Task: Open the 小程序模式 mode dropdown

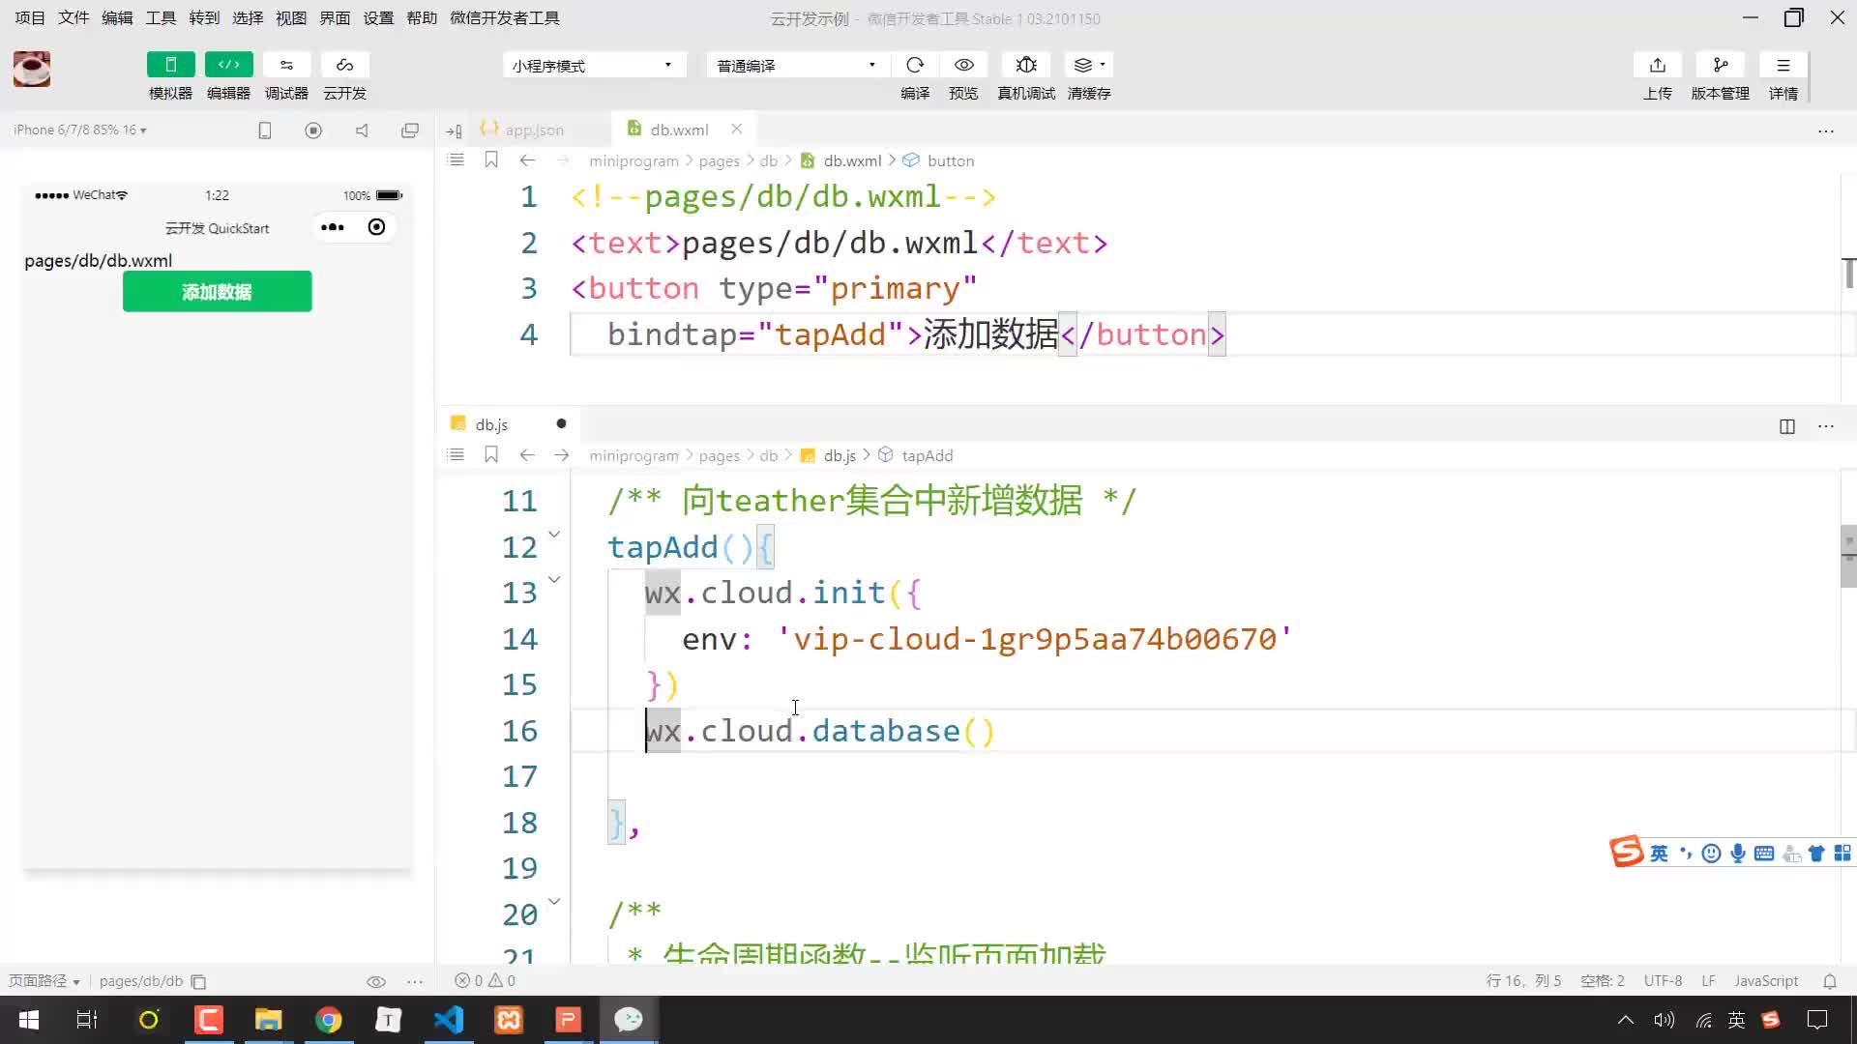Action: 594,65
